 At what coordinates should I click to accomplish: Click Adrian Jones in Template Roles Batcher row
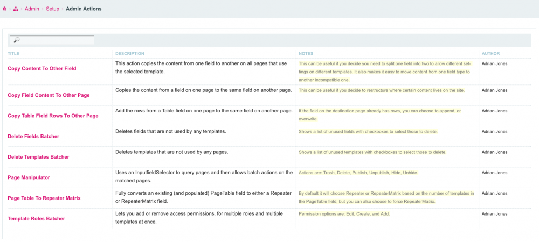494,213
